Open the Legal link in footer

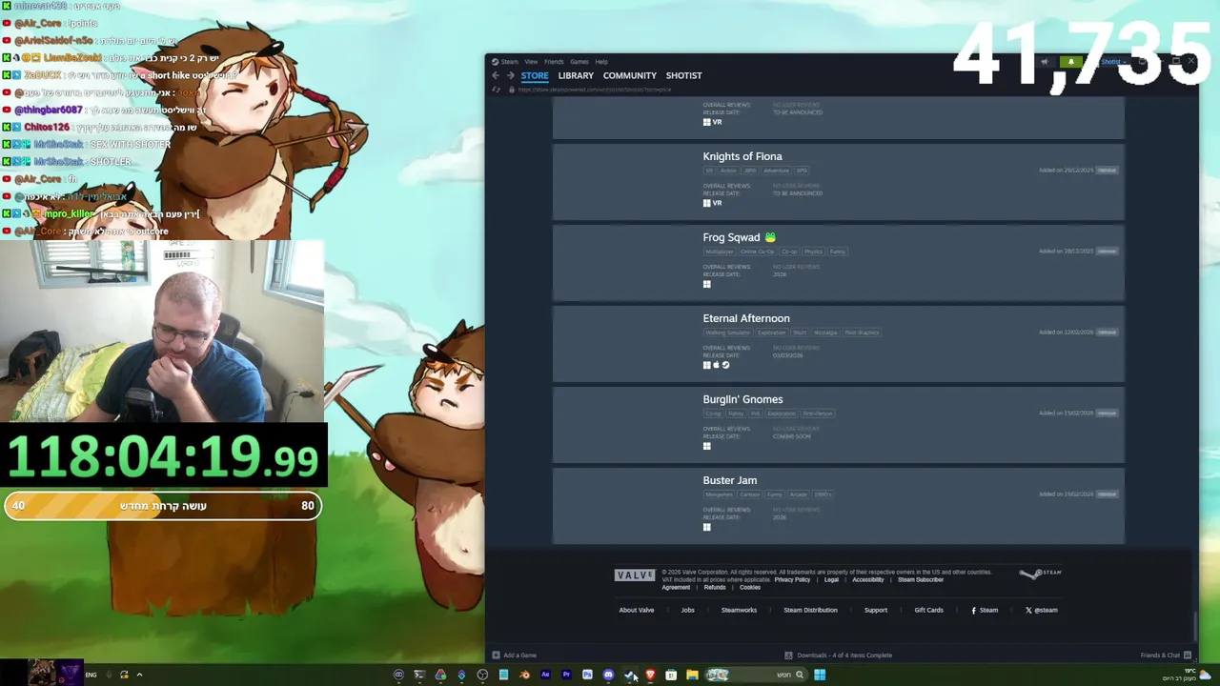[831, 579]
